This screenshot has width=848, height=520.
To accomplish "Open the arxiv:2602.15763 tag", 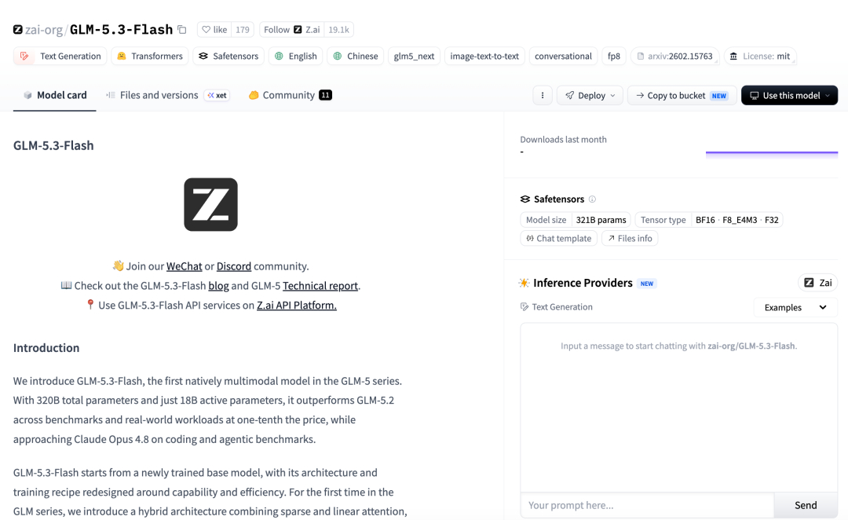I will point(675,57).
